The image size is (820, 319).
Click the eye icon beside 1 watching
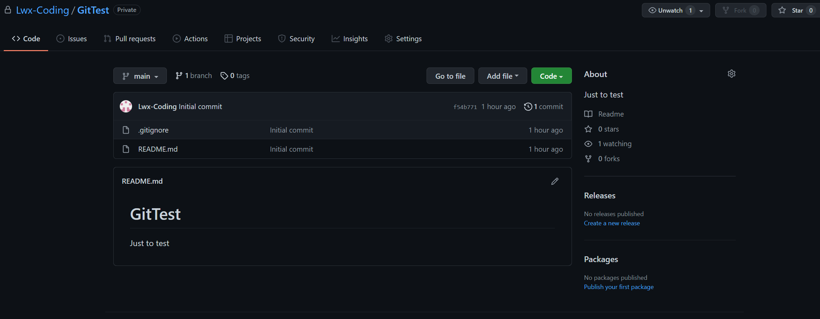588,144
